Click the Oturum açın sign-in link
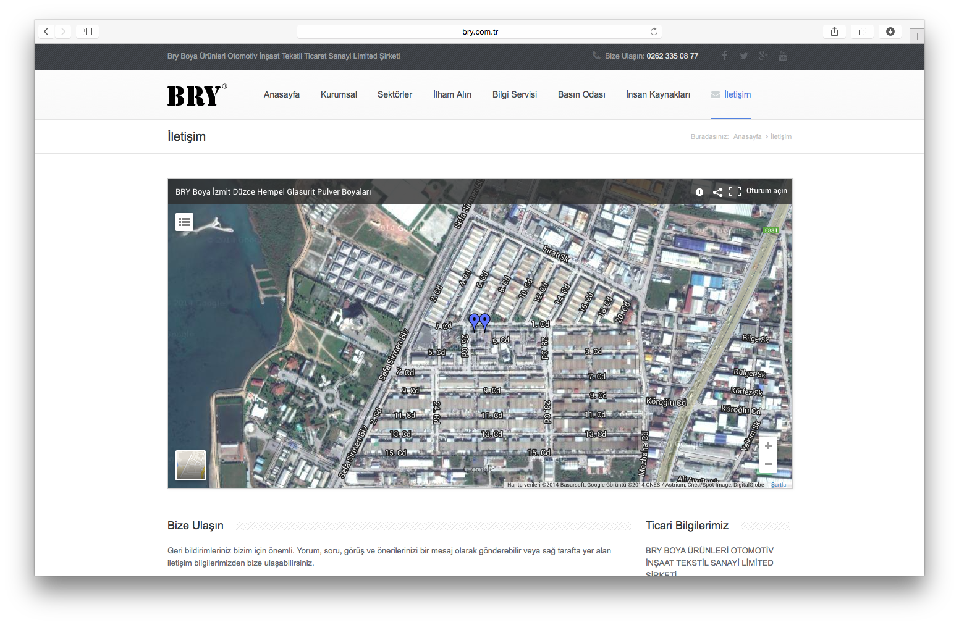The height and width of the screenshot is (625, 959). pos(767,191)
